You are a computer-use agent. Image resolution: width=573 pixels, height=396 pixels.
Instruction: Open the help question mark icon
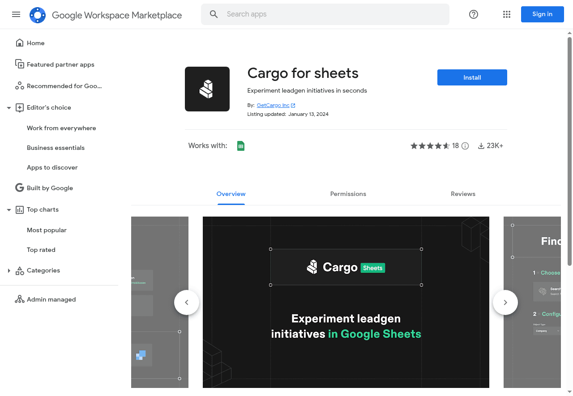(473, 14)
